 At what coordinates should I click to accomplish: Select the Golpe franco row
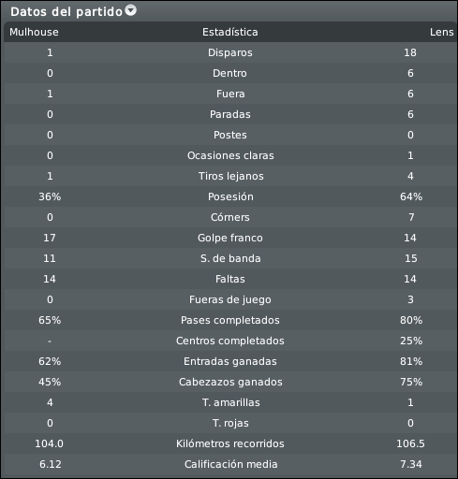[230, 238]
